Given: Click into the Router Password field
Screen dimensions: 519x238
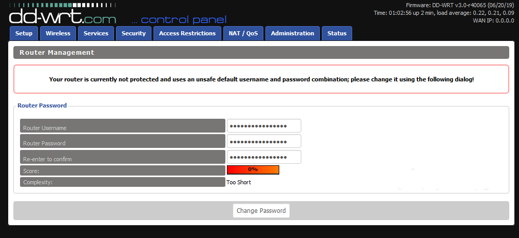Looking at the screenshot, I should pos(264,141).
